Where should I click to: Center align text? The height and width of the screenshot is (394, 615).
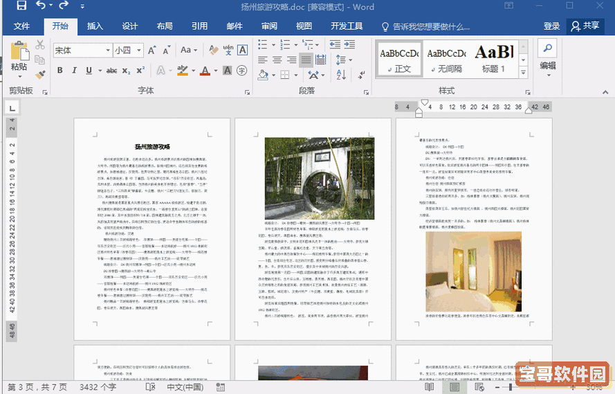[277, 60]
